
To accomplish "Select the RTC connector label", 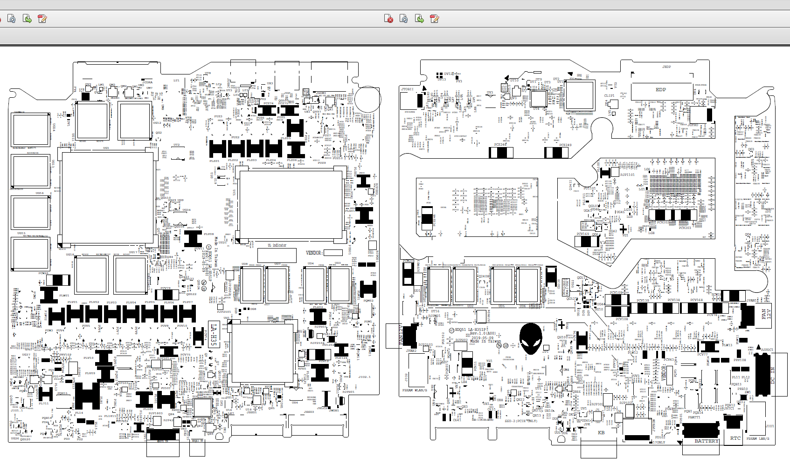I will (735, 438).
